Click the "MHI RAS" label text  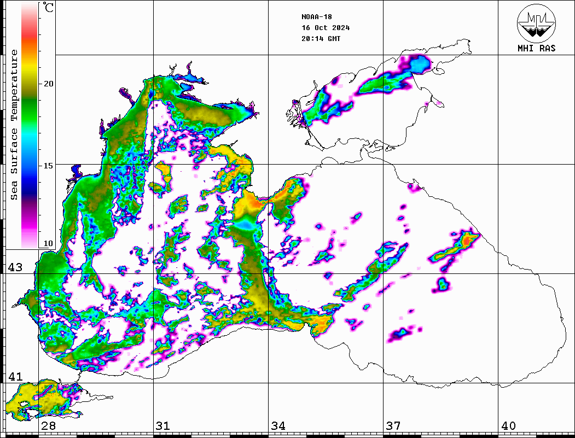coord(536,48)
